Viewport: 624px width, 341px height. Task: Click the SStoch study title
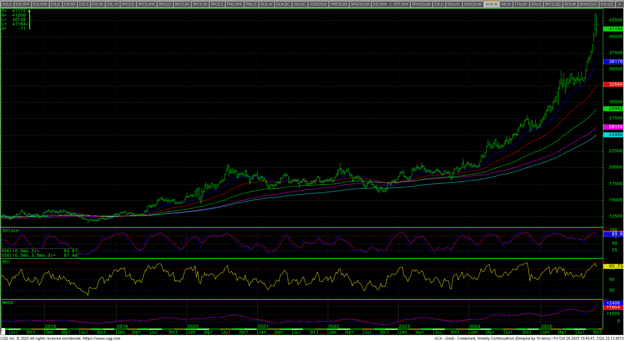pyautogui.click(x=11, y=231)
